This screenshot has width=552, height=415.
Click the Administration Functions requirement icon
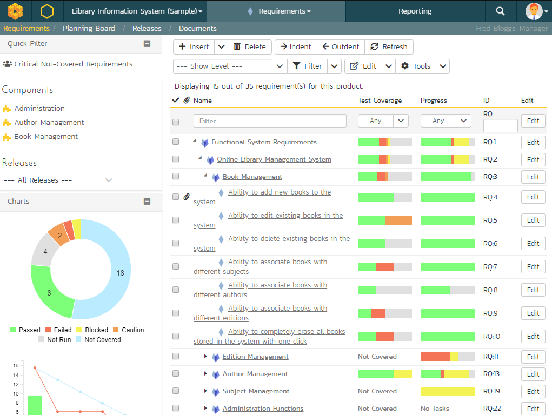216,409
